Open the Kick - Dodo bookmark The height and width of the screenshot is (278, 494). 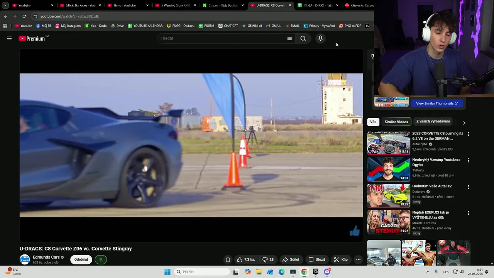tap(96, 26)
